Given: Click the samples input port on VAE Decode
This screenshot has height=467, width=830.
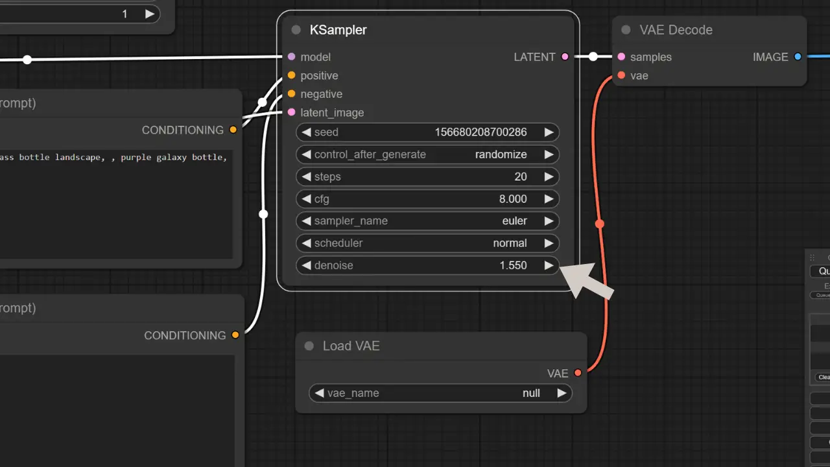Looking at the screenshot, I should [x=621, y=57].
